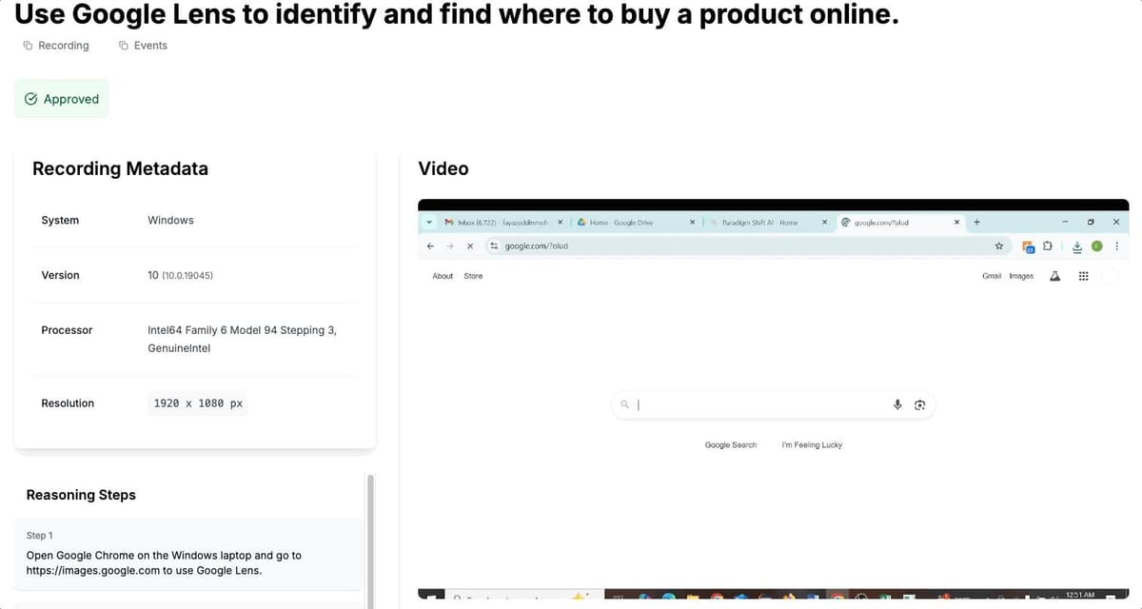Image resolution: width=1142 pixels, height=609 pixels.
Task: Click the microphone icon in the search bar
Action: pyautogui.click(x=897, y=404)
